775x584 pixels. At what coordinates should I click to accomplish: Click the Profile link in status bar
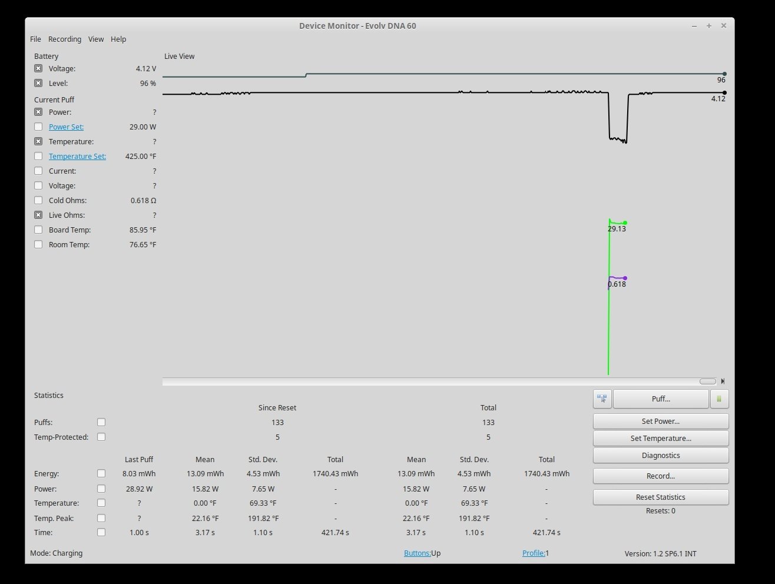click(533, 553)
